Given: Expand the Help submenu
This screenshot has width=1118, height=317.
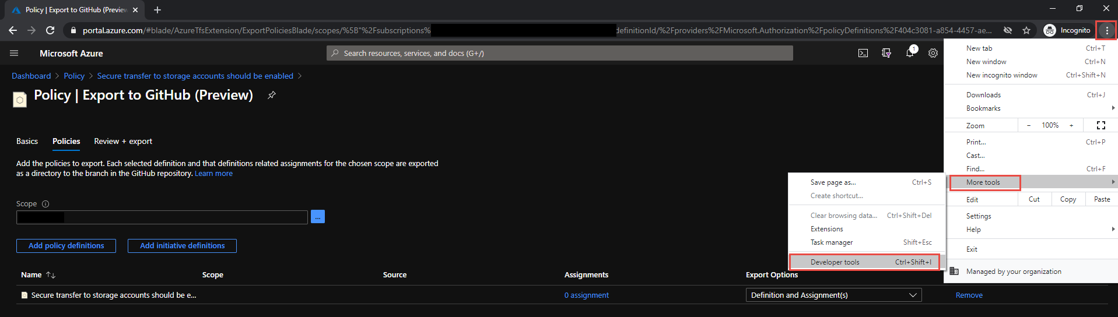Looking at the screenshot, I should tap(1031, 230).
